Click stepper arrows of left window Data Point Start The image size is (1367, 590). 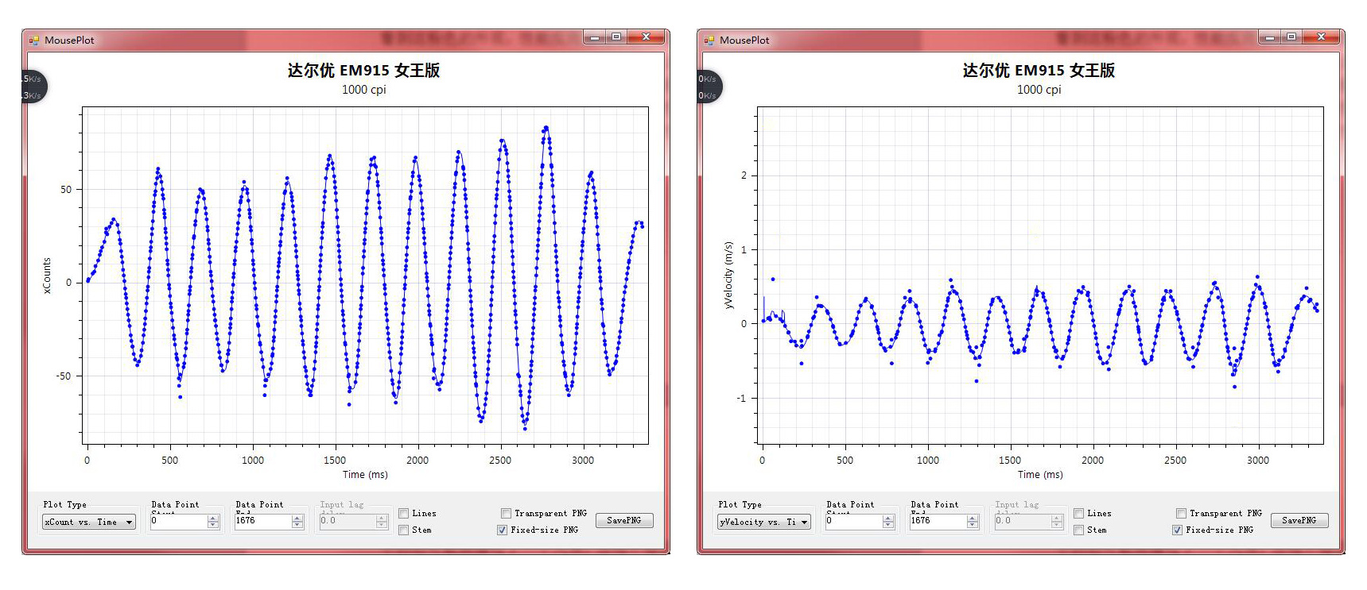[213, 522]
